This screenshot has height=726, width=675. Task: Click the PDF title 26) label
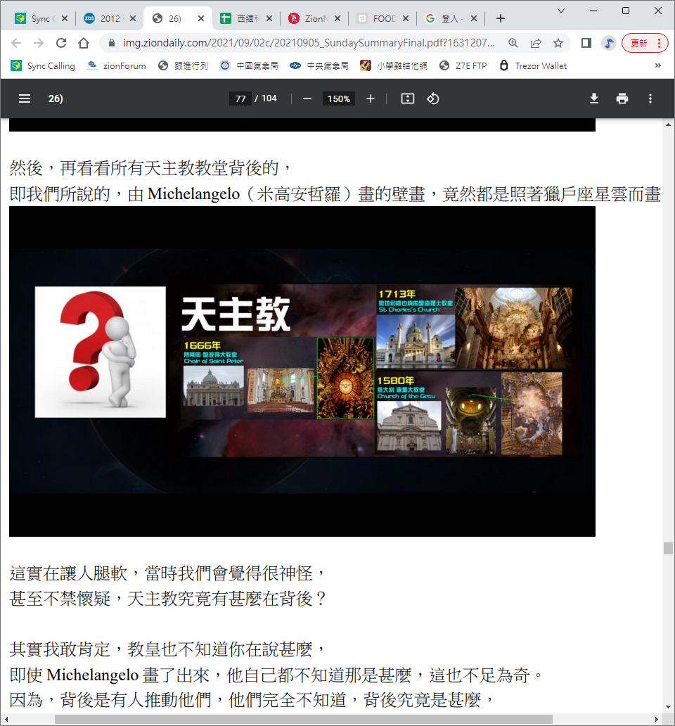pyautogui.click(x=56, y=98)
